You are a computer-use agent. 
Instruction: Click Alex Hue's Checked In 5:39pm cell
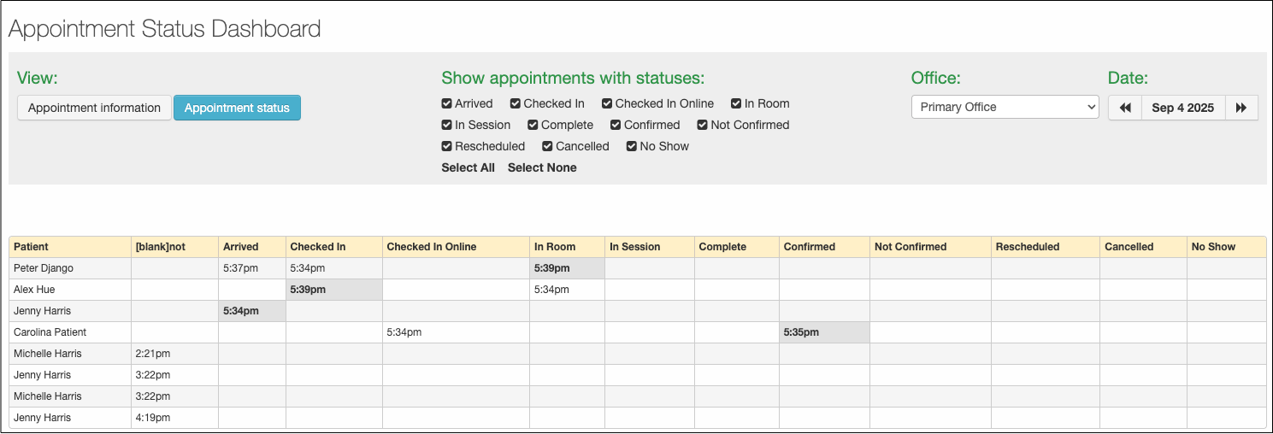coord(333,290)
